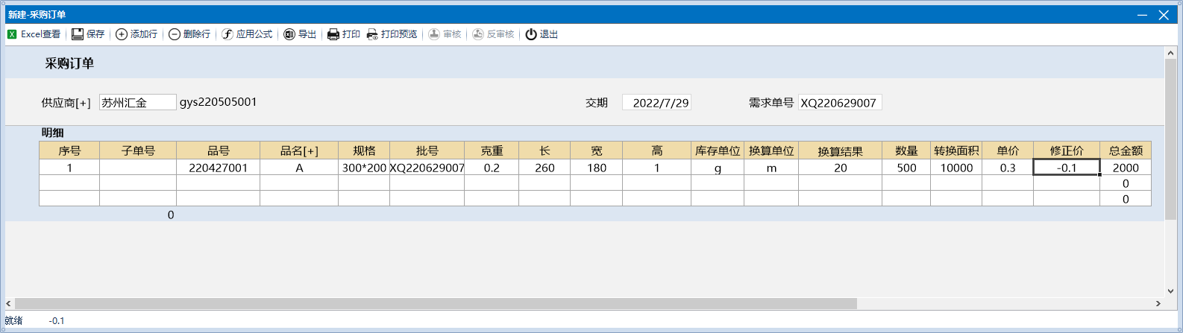The image size is (1183, 333).
Task: Open 打印预览 print preview
Action: coord(372,34)
